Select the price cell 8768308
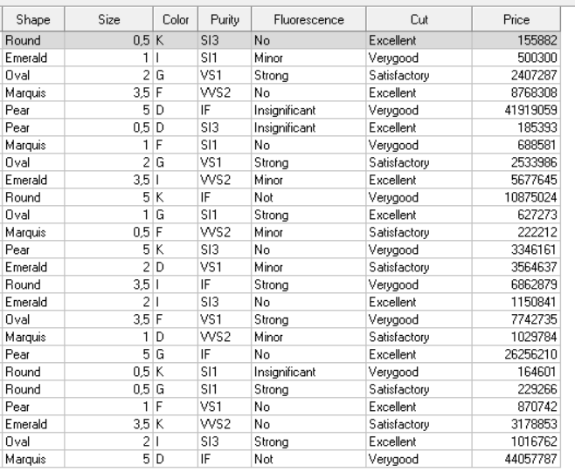The width and height of the screenshot is (575, 472). point(516,92)
